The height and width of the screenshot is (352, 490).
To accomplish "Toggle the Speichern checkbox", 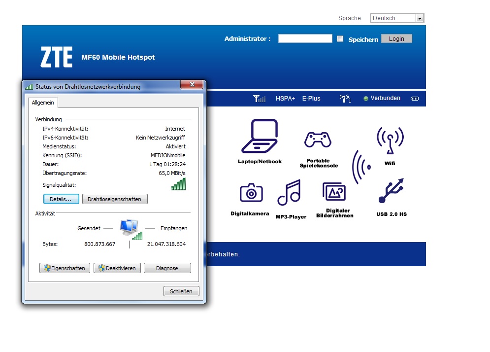I will (340, 39).
